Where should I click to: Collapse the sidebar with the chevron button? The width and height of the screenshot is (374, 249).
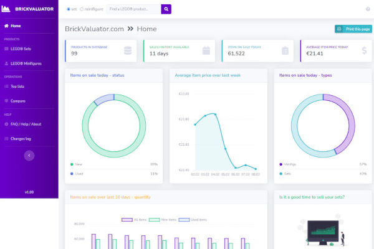coord(29,156)
